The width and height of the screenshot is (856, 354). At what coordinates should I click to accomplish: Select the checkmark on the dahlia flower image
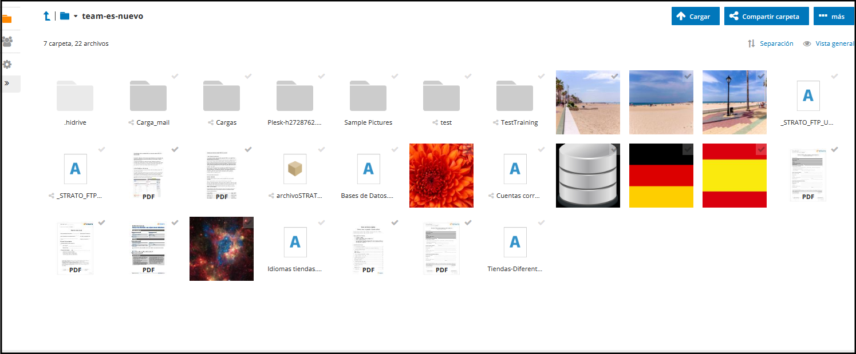coord(468,149)
